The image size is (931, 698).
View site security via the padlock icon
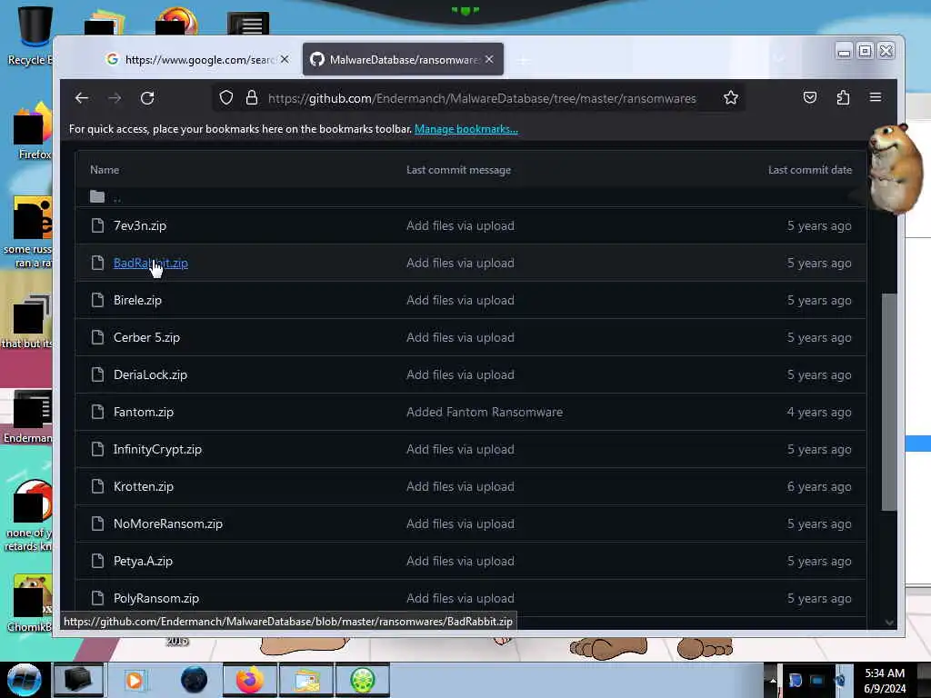252,98
